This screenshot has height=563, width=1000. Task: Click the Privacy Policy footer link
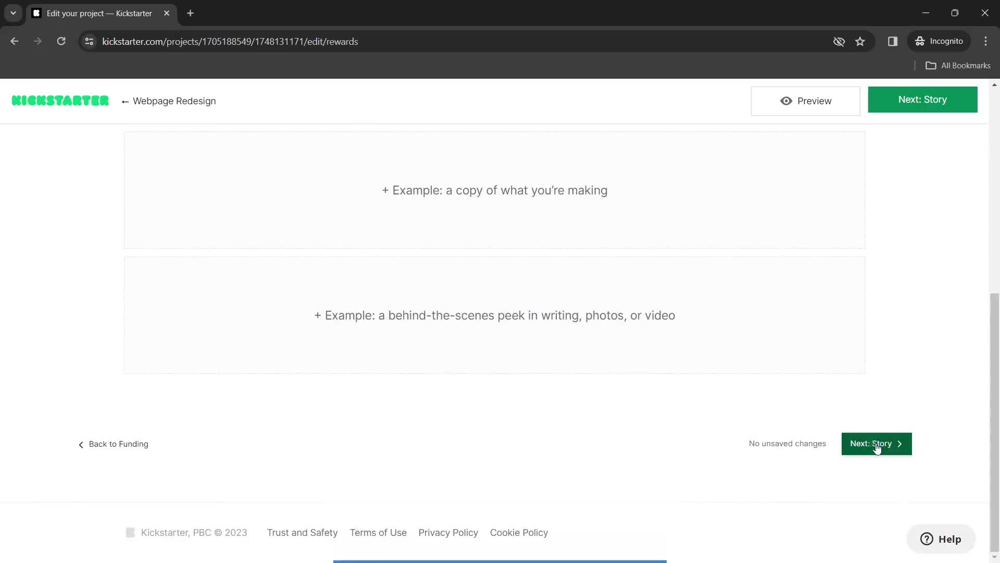[x=448, y=532]
